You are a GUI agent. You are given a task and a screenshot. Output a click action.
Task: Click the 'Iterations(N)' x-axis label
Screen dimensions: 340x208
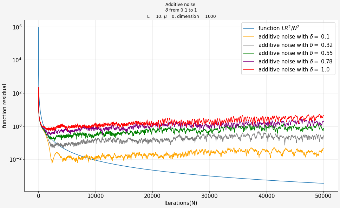click(x=181, y=203)
